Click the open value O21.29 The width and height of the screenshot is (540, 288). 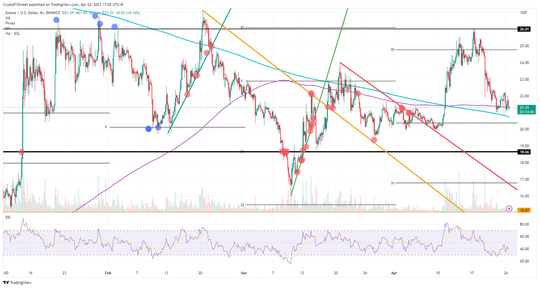pyautogui.click(x=68, y=13)
